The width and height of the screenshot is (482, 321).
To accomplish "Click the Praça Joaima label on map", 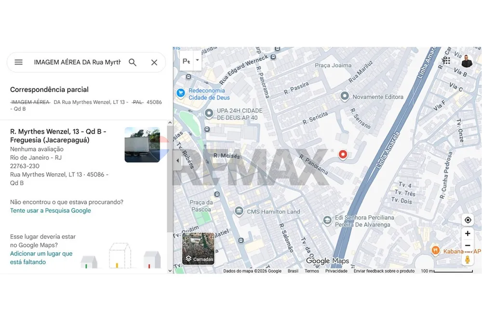I will tap(333, 65).
